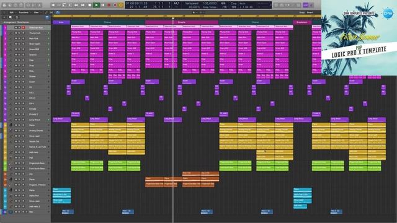The width and height of the screenshot is (397, 223).
Task: Open the Functions menu in Tracks area
Action: pos(24,12)
